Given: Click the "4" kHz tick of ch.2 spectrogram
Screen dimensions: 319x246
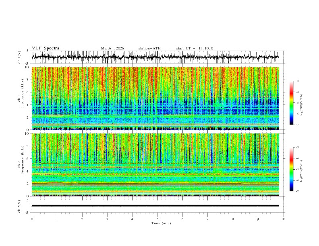Looking at the screenshot, I should tap(28, 171).
